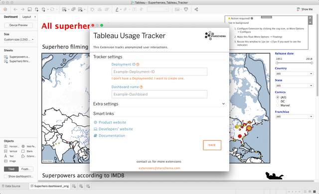Open the Clear Sheet dropdown arrow
This screenshot has height=194, width=319.
85,9
